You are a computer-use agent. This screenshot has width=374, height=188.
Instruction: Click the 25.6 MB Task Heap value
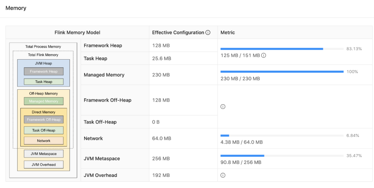[x=161, y=59]
